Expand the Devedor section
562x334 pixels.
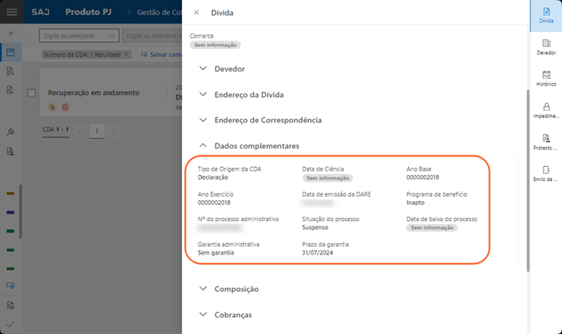pos(229,69)
